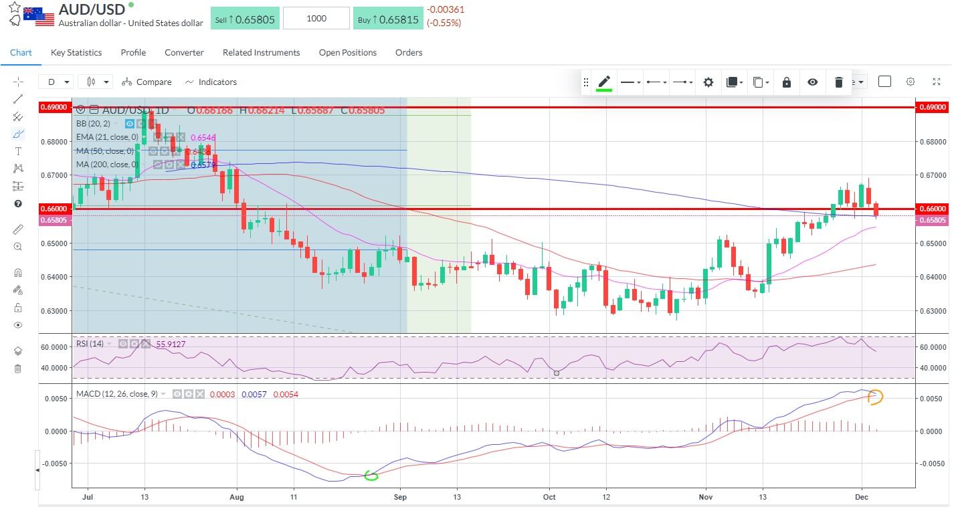
Task: Open visual order dropdown in floating toolbar
Action: 735,82
